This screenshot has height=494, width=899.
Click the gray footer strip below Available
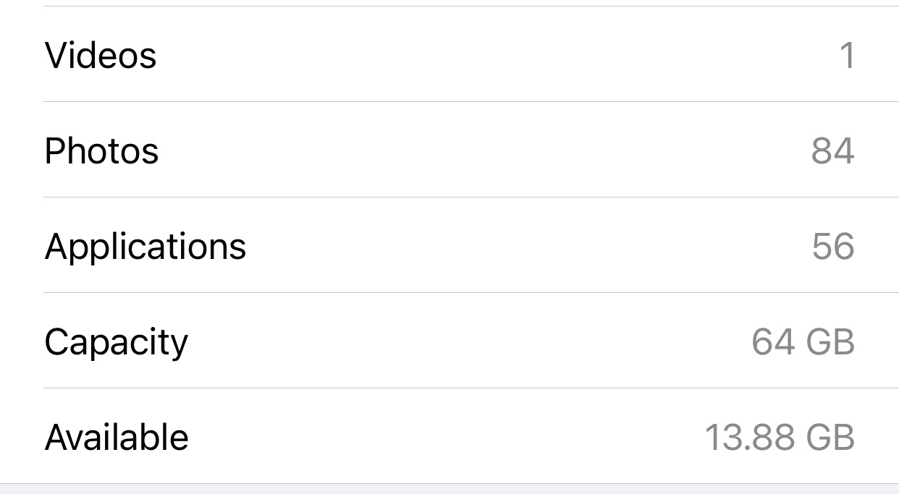click(x=449, y=489)
